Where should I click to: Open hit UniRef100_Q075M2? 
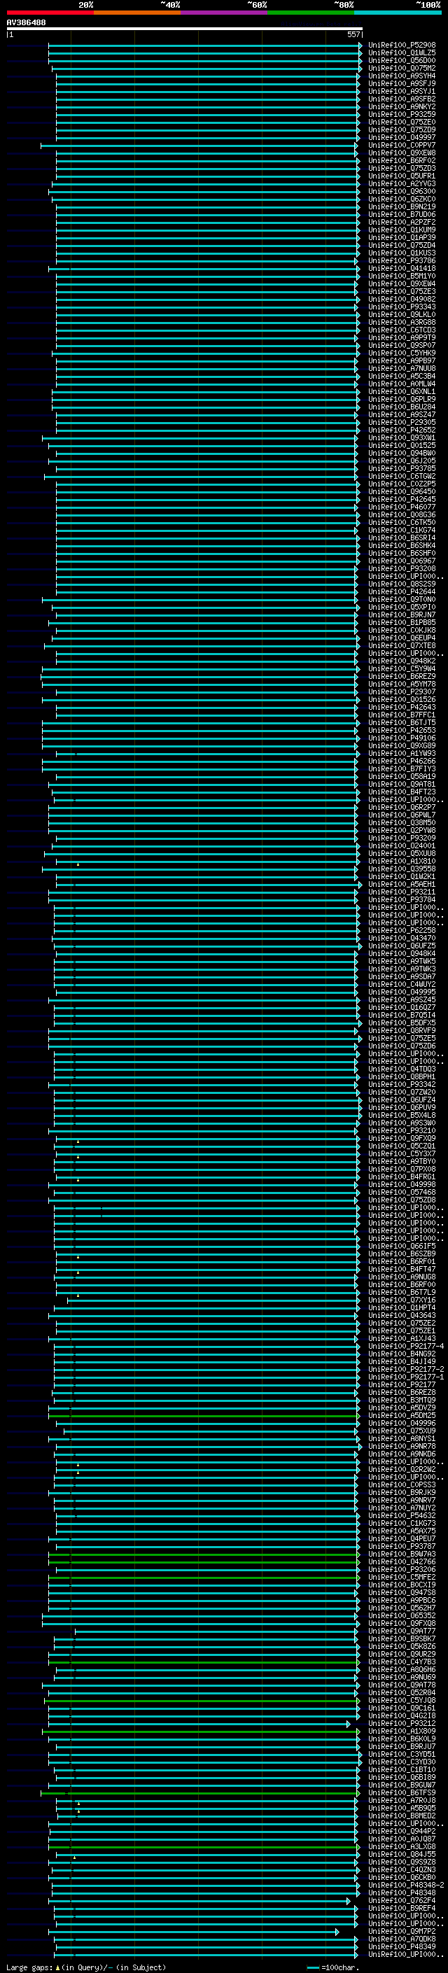point(401,68)
